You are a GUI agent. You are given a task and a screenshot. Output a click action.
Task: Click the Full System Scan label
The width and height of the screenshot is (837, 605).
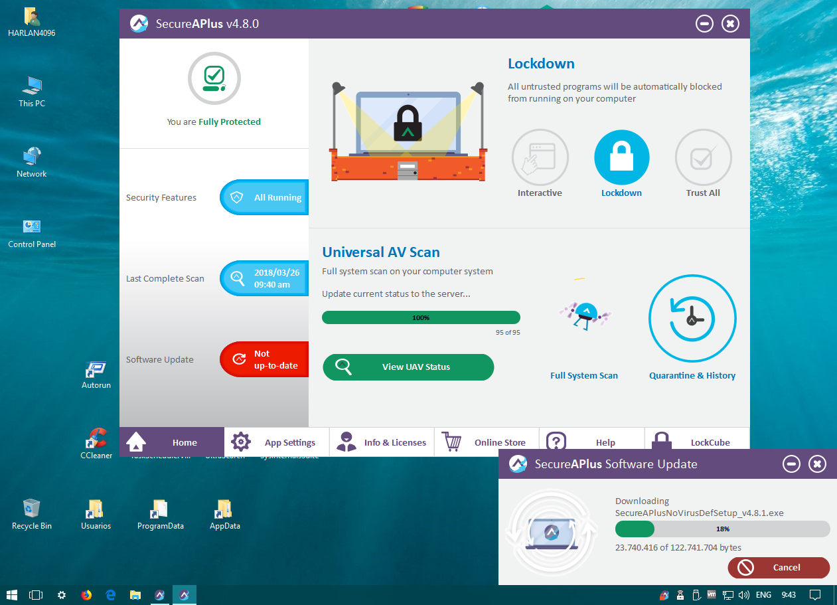[x=584, y=376]
